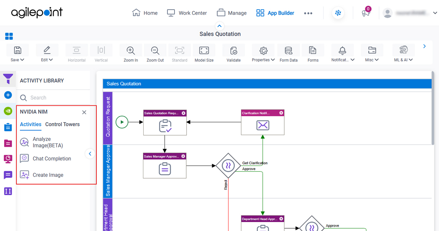
Task: Click the Save toolbar icon
Action: tap(17, 50)
